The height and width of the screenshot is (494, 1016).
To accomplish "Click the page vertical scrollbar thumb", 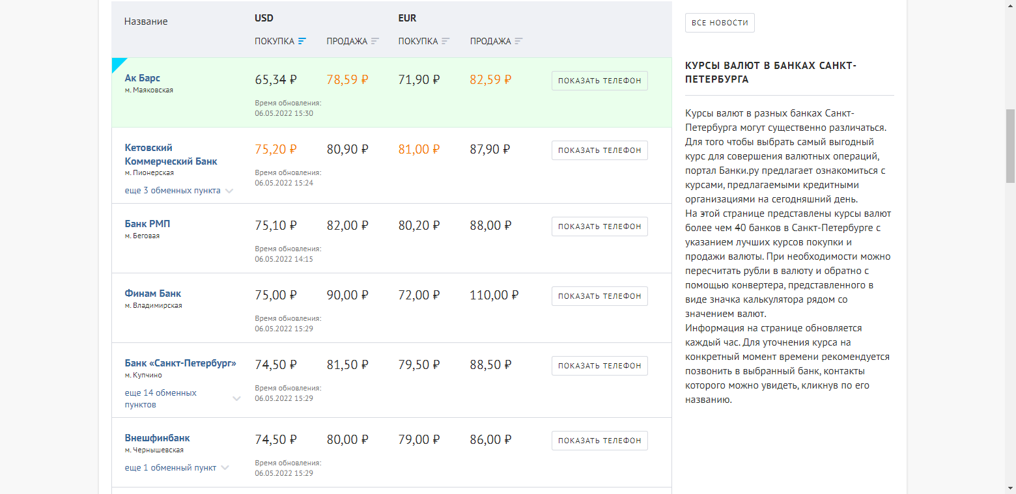I will [1010, 146].
